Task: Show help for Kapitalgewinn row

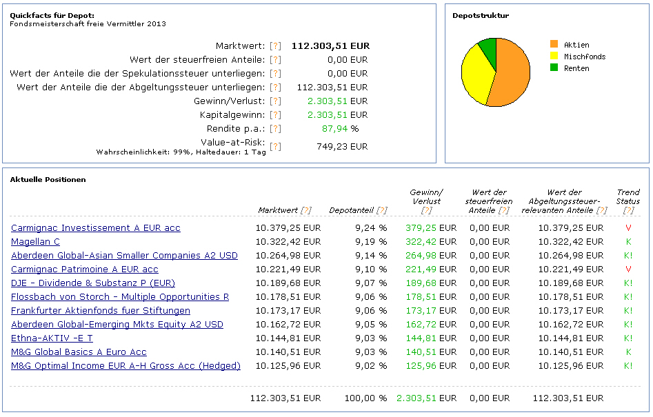Action: coord(275,115)
